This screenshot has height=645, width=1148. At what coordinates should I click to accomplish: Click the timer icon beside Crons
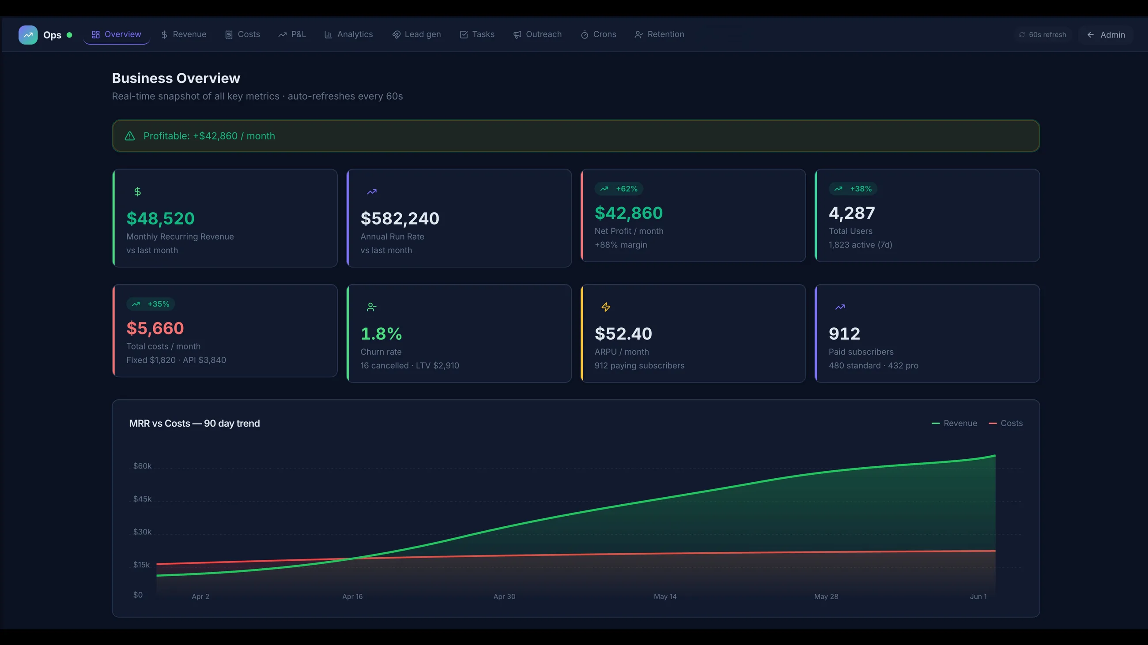point(585,35)
